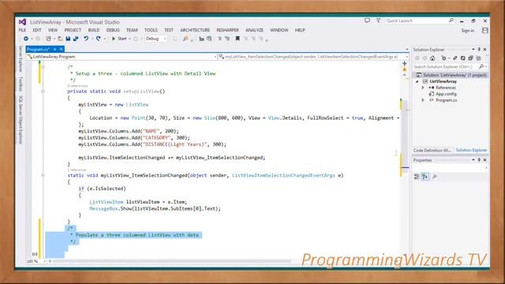Click the Comment out selected lines icon
This screenshot has height=284, width=505.
pos(219,39)
